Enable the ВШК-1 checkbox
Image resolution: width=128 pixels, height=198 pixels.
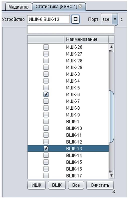click(46, 121)
